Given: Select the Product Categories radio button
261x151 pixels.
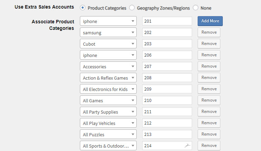Looking at the screenshot, I should coord(83,8).
